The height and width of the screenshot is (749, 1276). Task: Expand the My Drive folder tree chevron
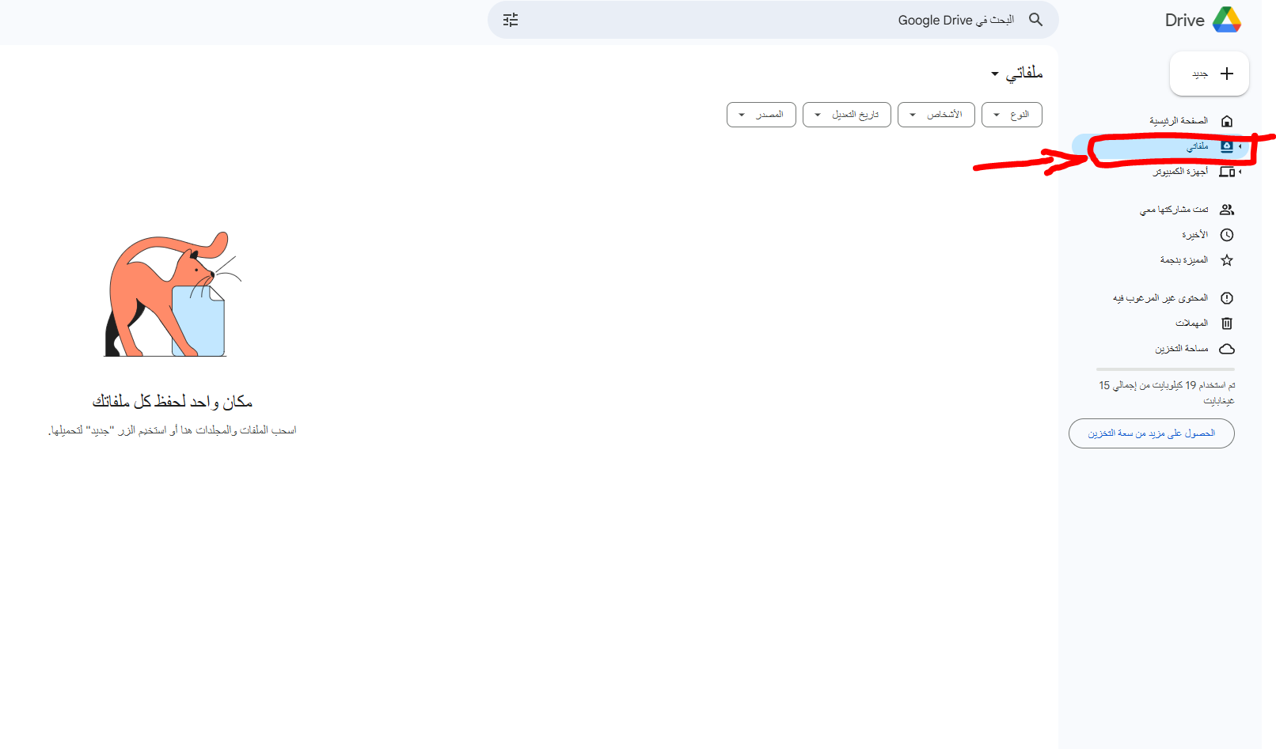tap(1240, 146)
